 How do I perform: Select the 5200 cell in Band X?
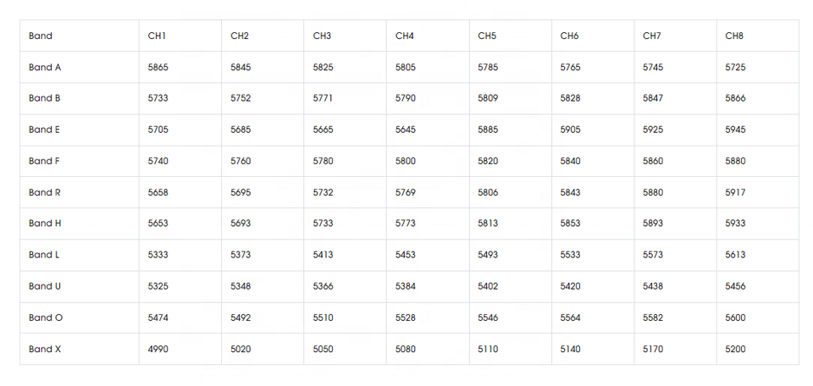click(x=736, y=349)
